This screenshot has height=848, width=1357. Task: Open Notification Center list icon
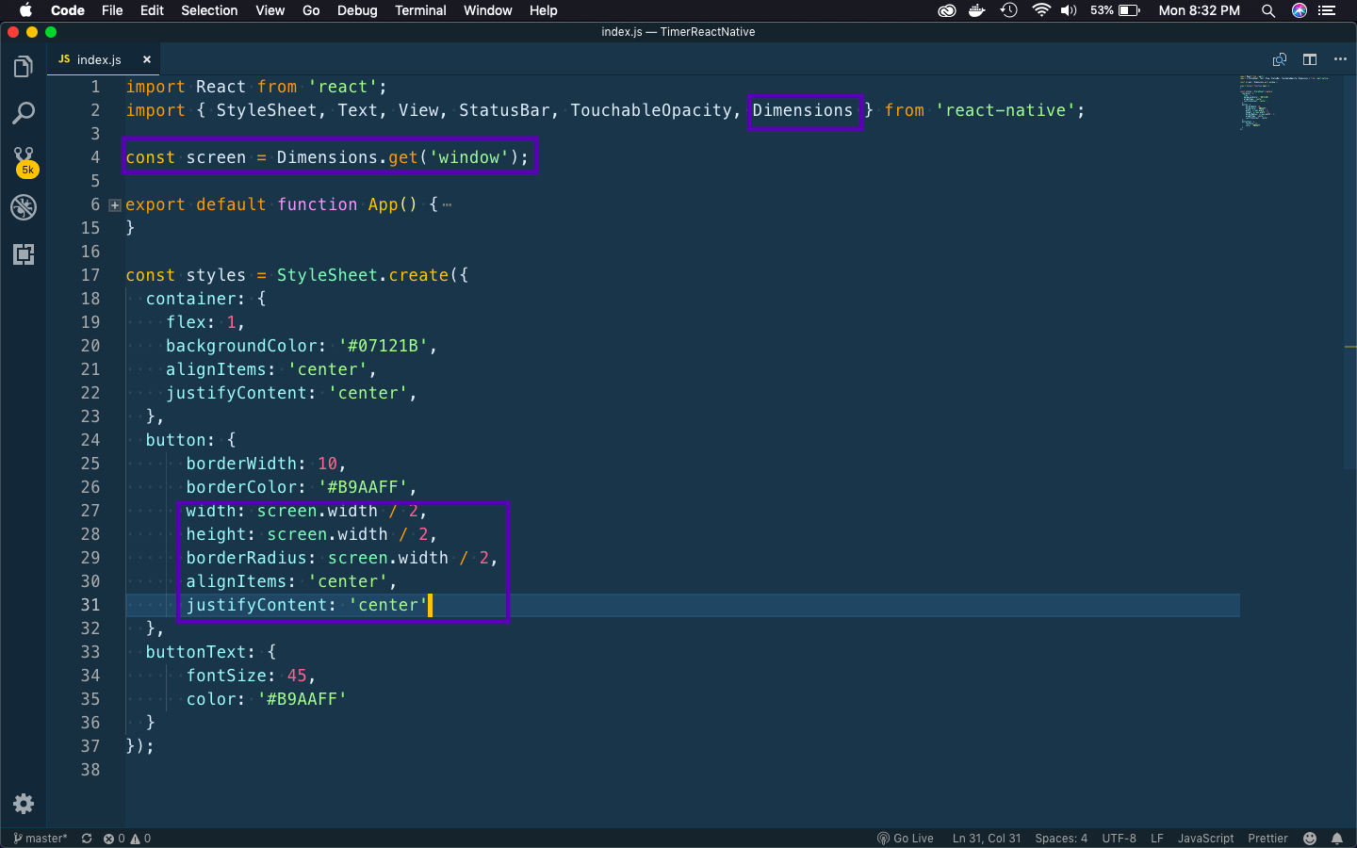pos(1328,10)
